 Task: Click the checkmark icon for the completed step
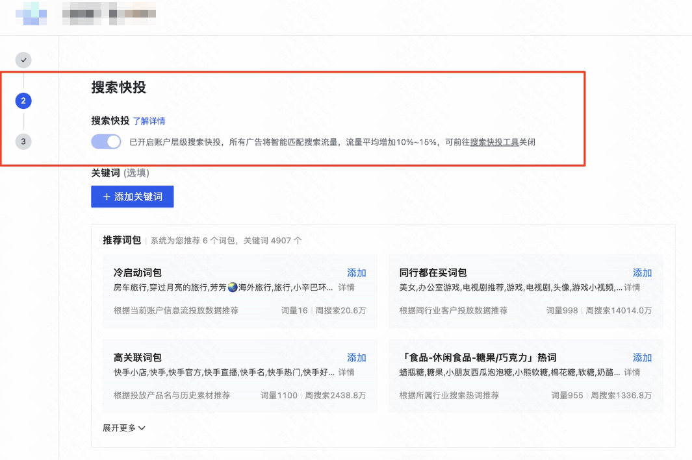click(x=23, y=60)
